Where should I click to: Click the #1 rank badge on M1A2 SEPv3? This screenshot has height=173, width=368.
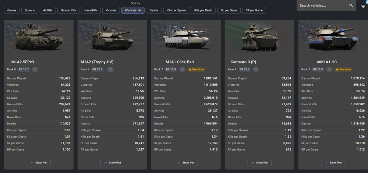click(x=35, y=70)
